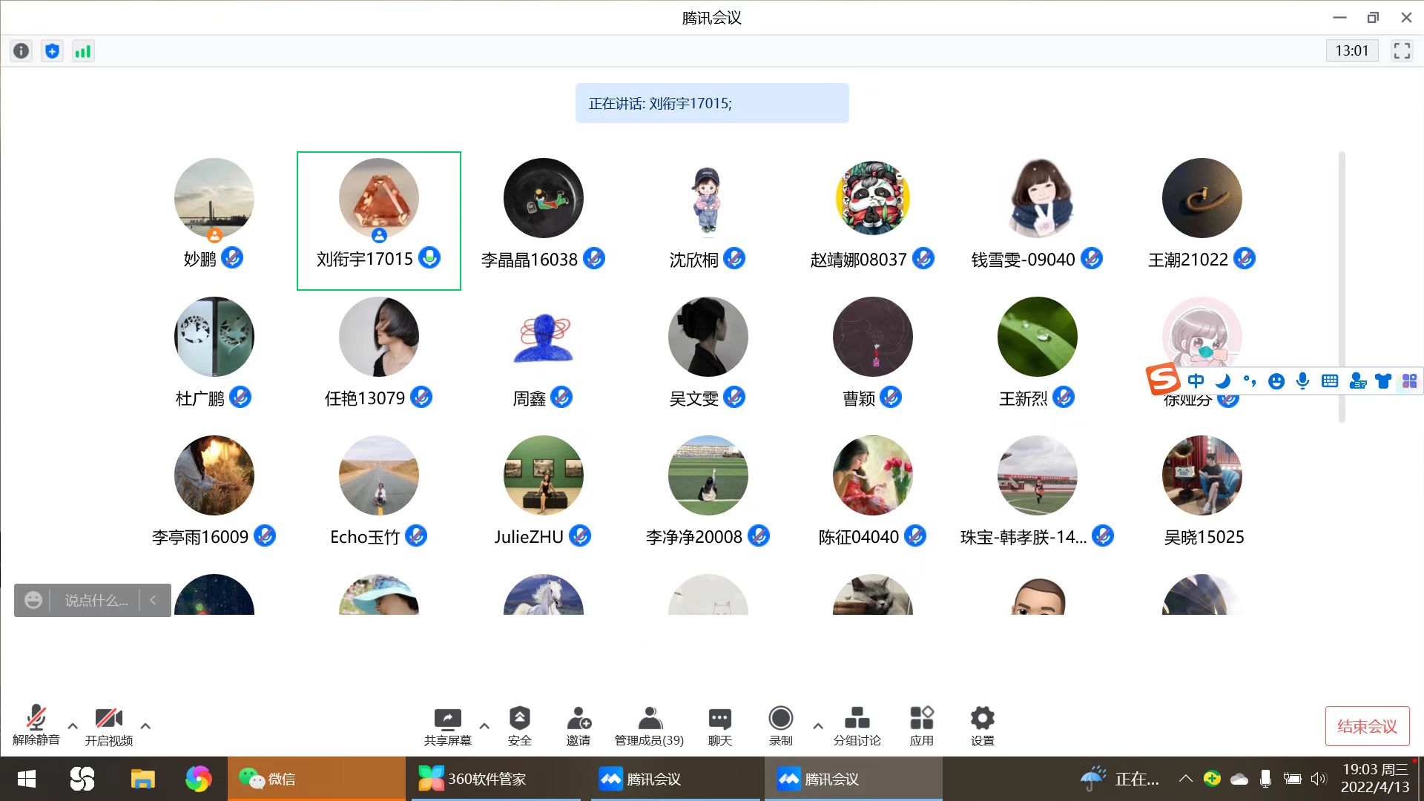
Task: Click the 说点什么 chat input box
Action: point(96,600)
